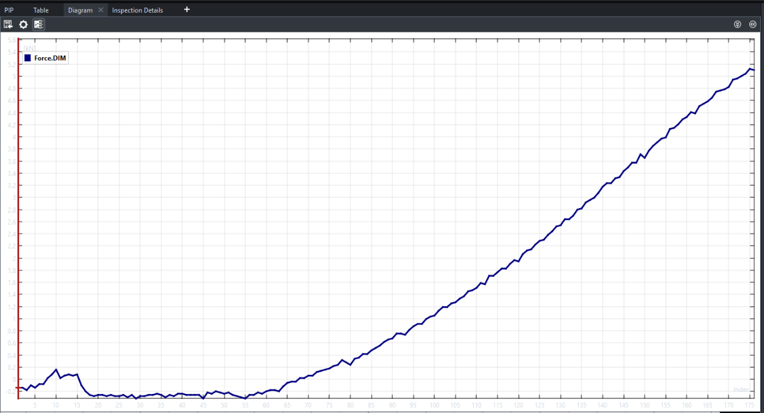Click the [kN] unit label
Screen dimensions: 764x413
29,48
